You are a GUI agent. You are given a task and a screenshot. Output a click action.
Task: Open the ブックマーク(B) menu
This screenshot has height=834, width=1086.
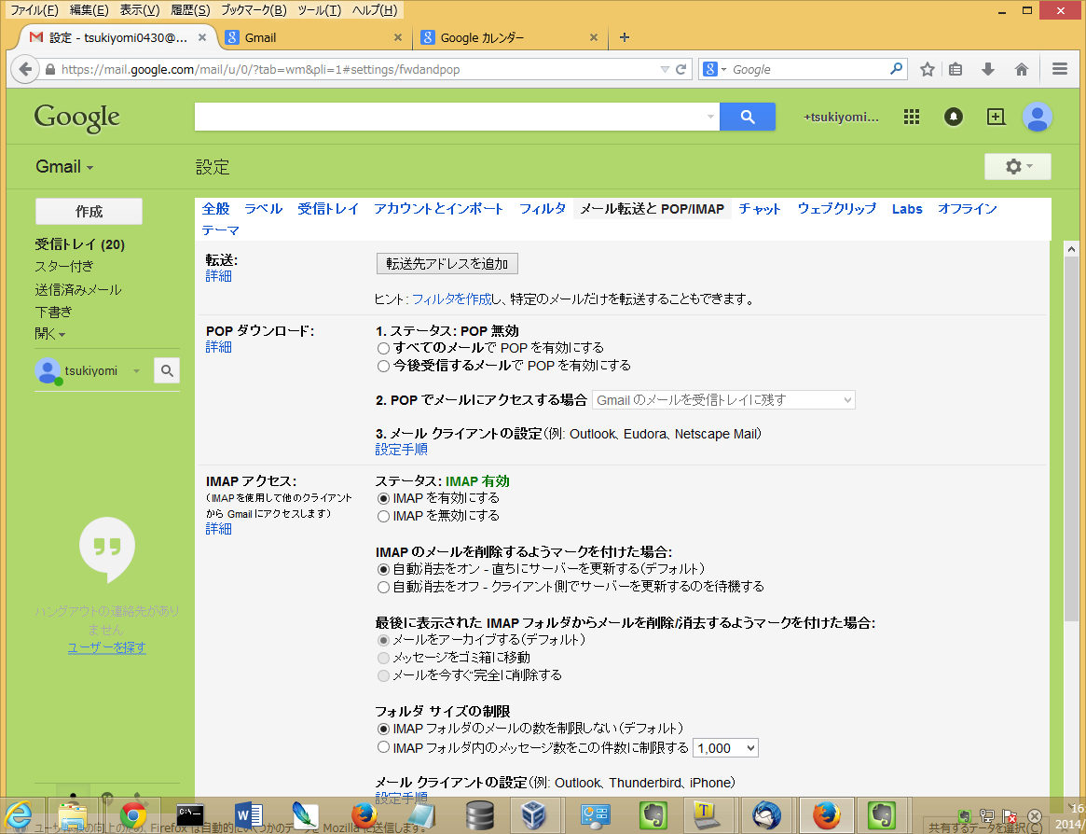254,9
